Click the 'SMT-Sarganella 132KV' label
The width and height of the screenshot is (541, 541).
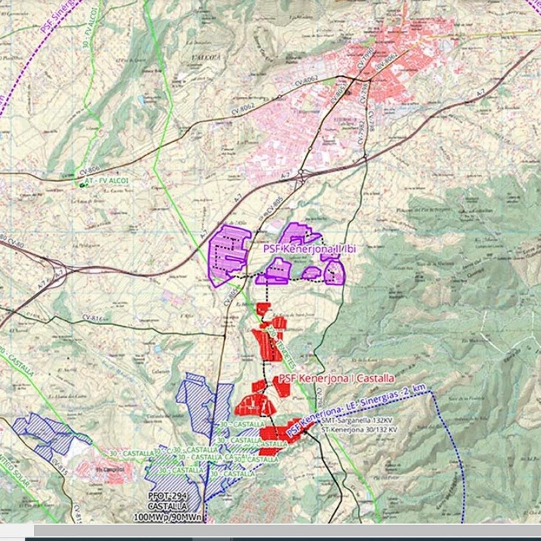356,421
